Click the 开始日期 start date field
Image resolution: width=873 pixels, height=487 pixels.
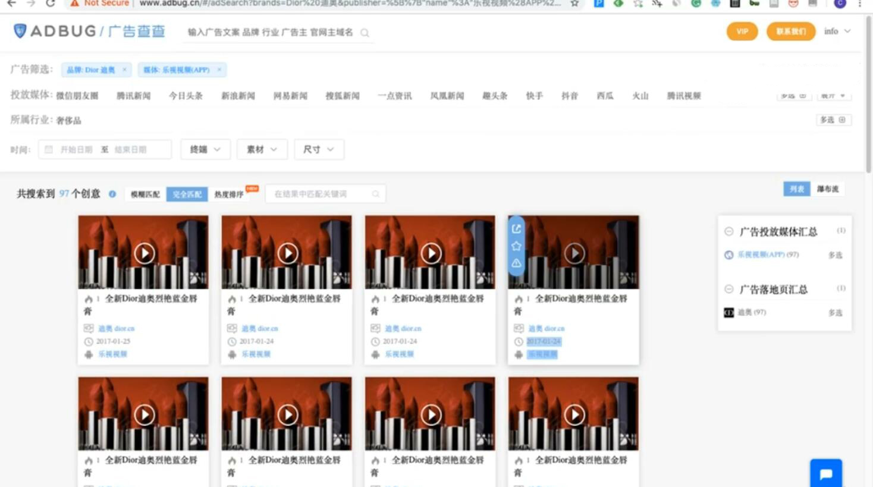[x=76, y=149]
